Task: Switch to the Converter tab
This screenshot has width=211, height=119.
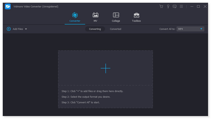Action: pyautogui.click(x=75, y=17)
